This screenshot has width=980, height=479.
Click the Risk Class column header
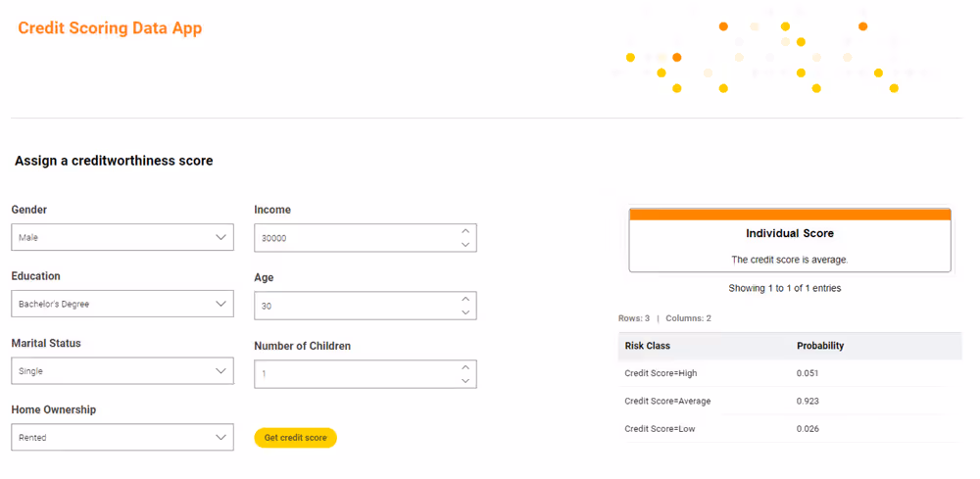(x=648, y=346)
